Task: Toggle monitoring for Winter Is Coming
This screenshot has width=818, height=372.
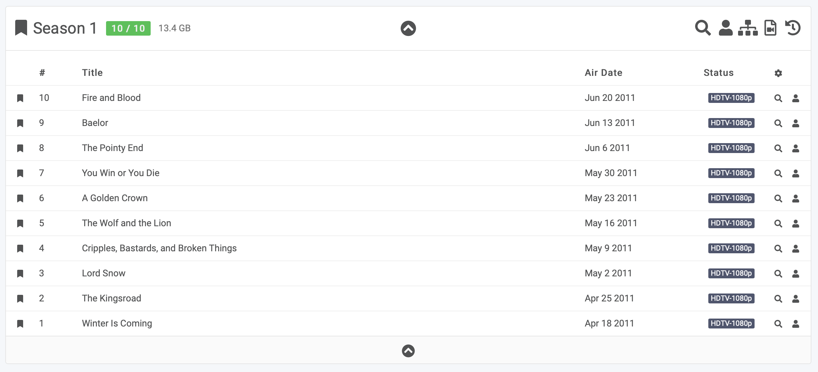Action: 20,324
